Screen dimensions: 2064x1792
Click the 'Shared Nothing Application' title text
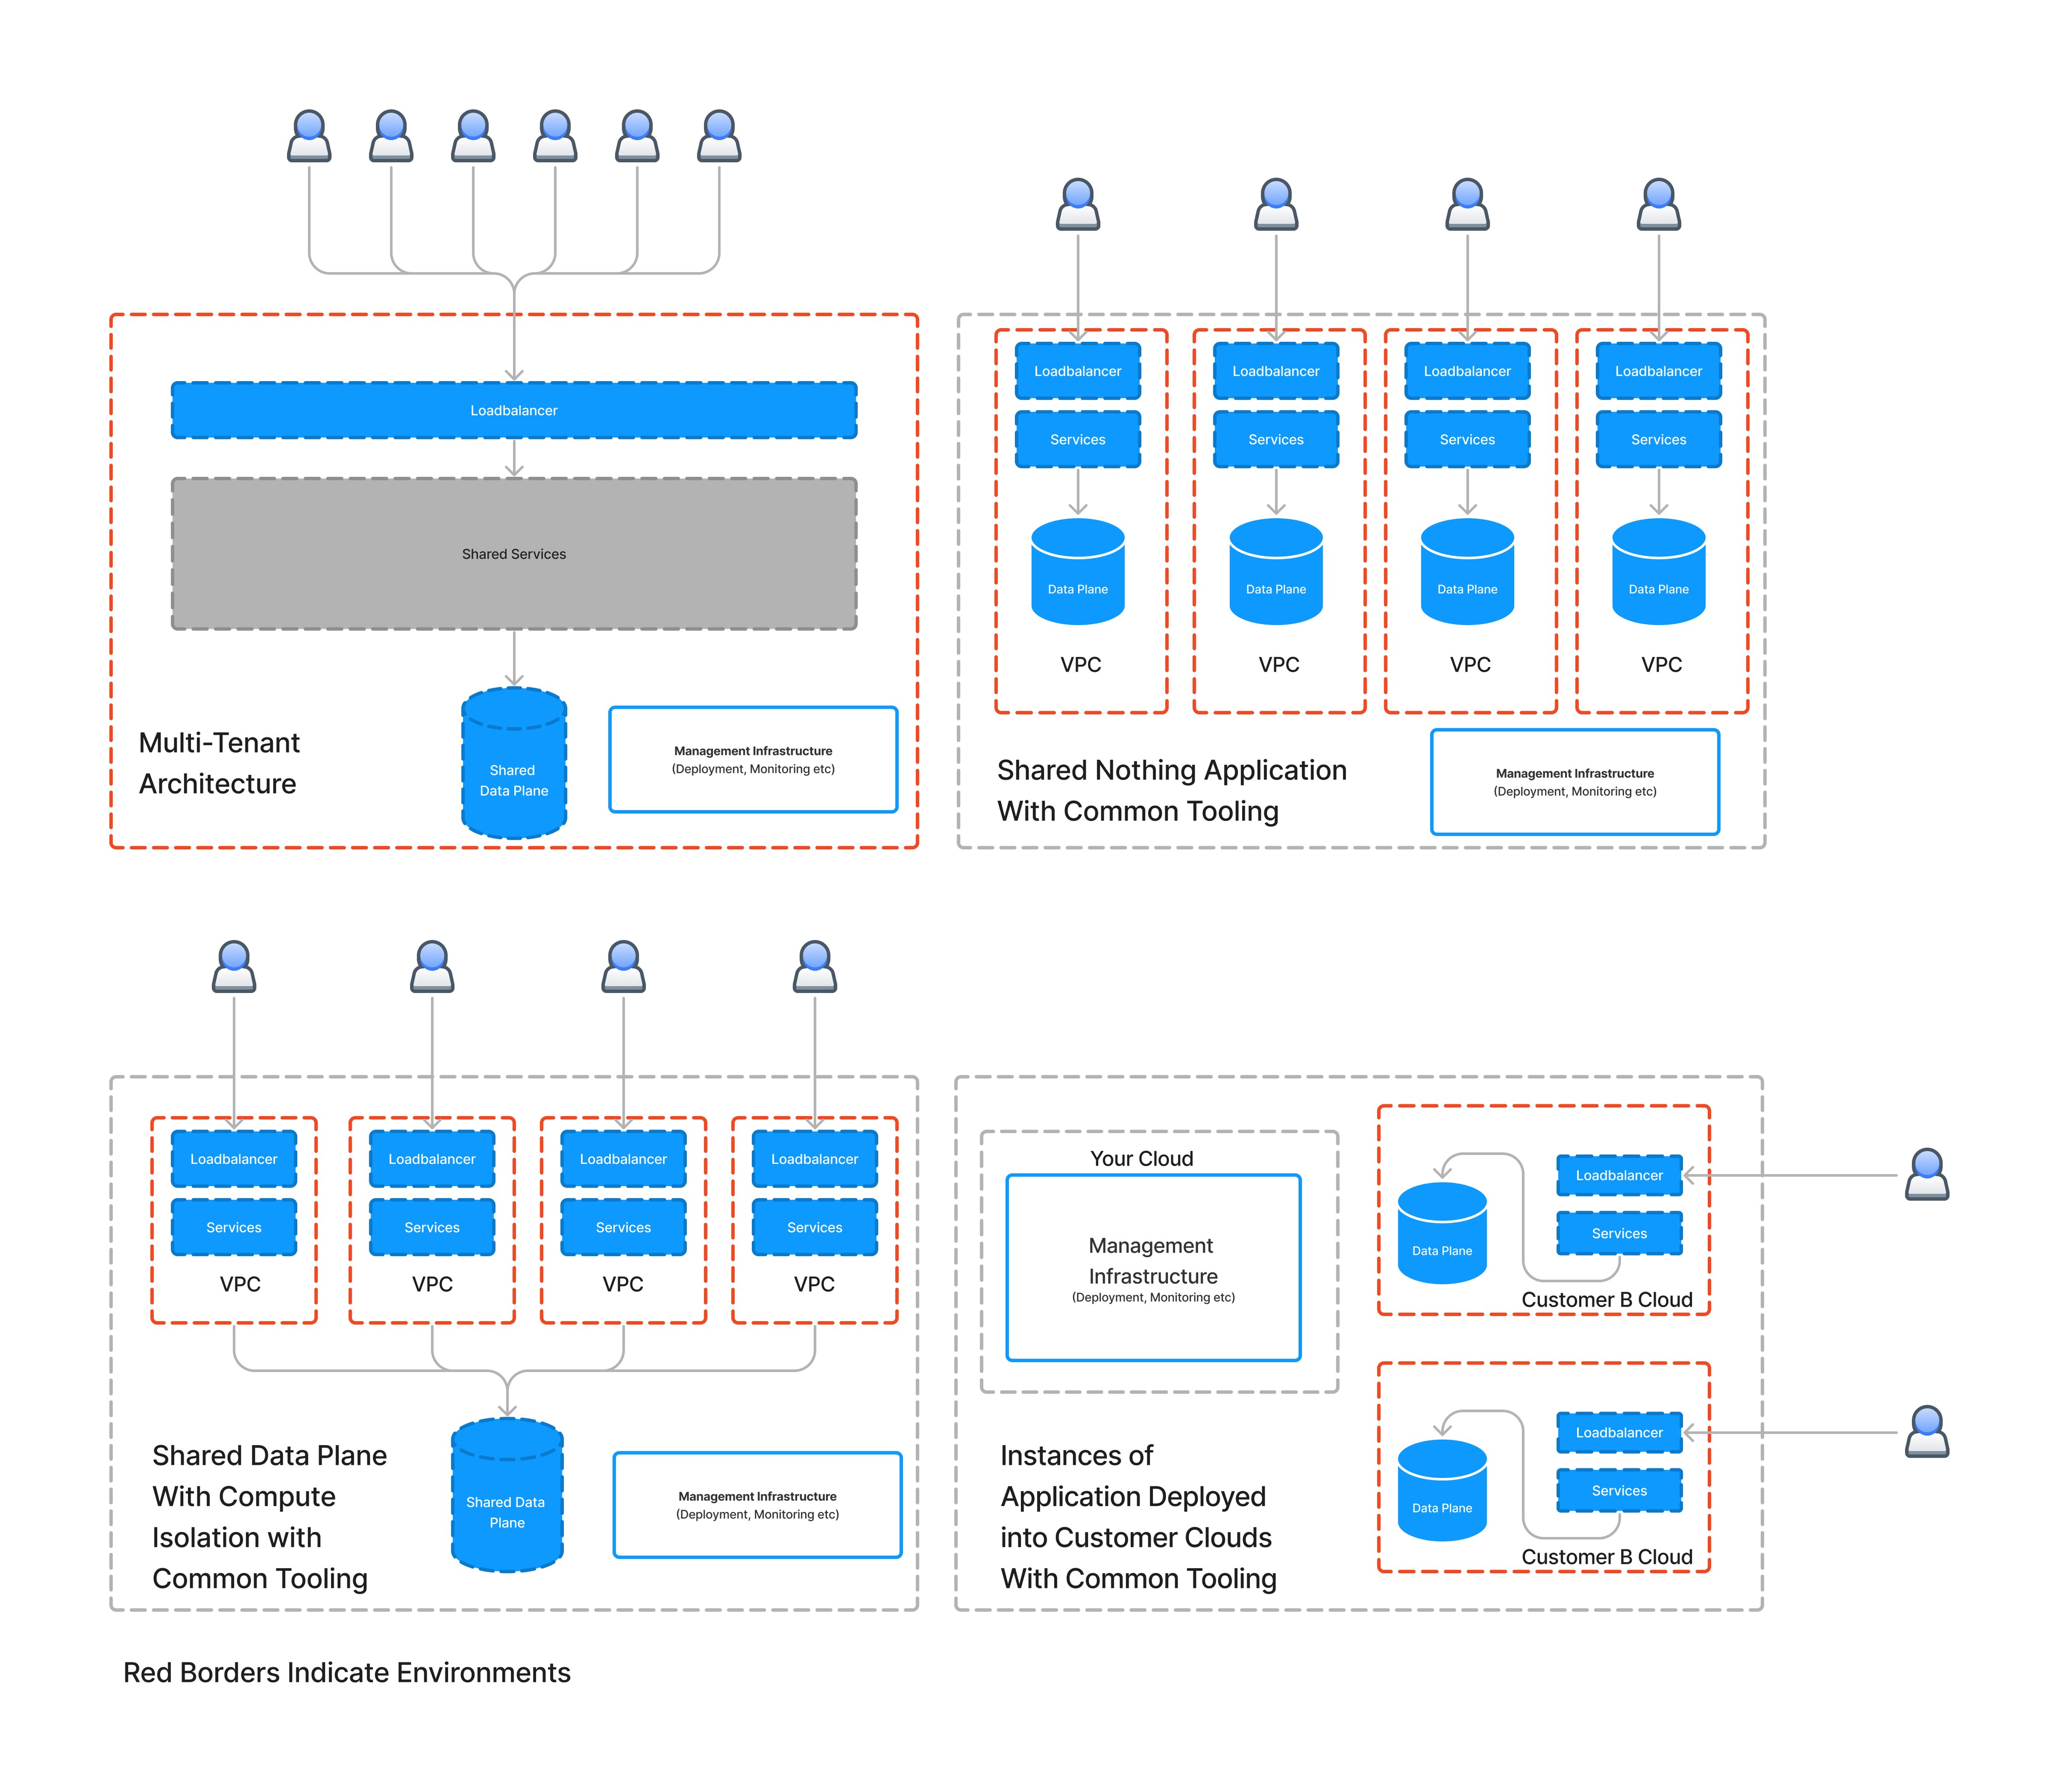[x=1172, y=770]
